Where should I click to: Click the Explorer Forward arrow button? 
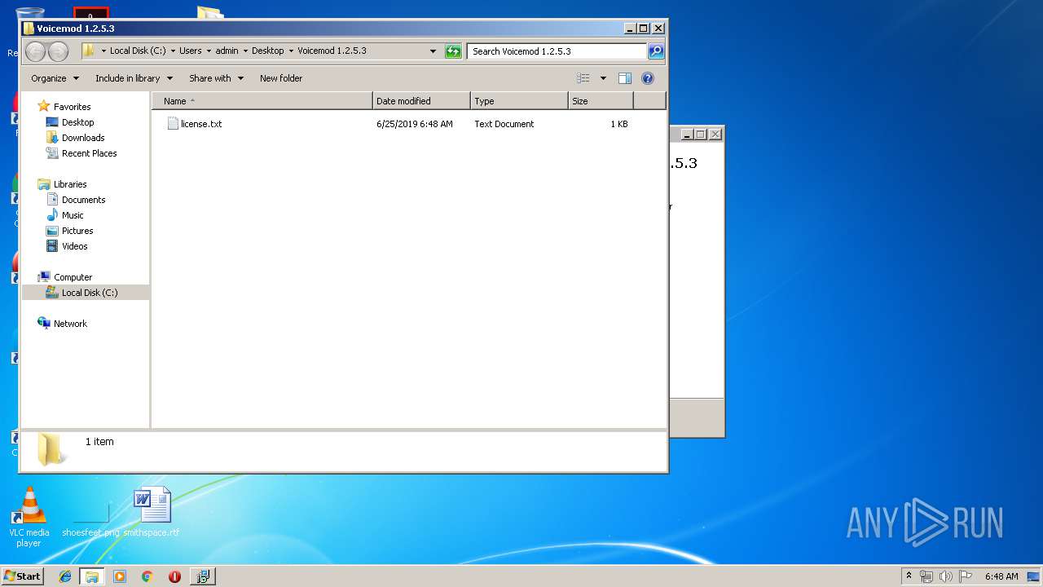(58, 51)
